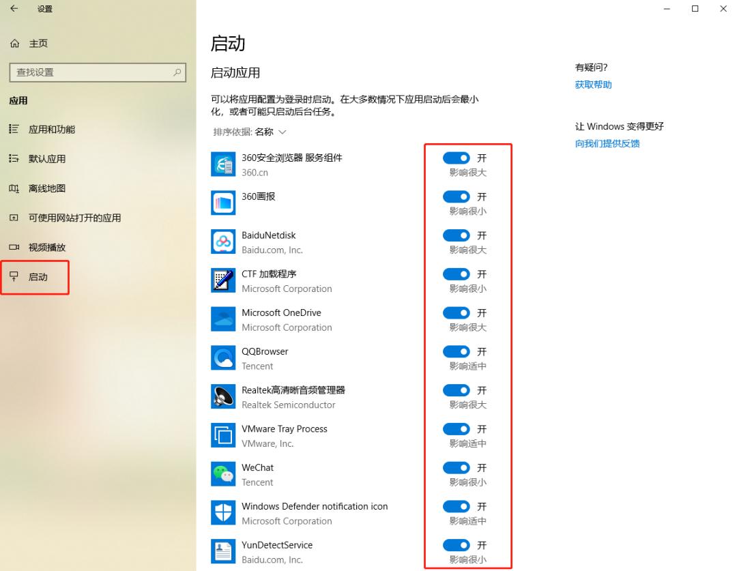Click the 360安全浏览器 服务组件 app icon

222,164
